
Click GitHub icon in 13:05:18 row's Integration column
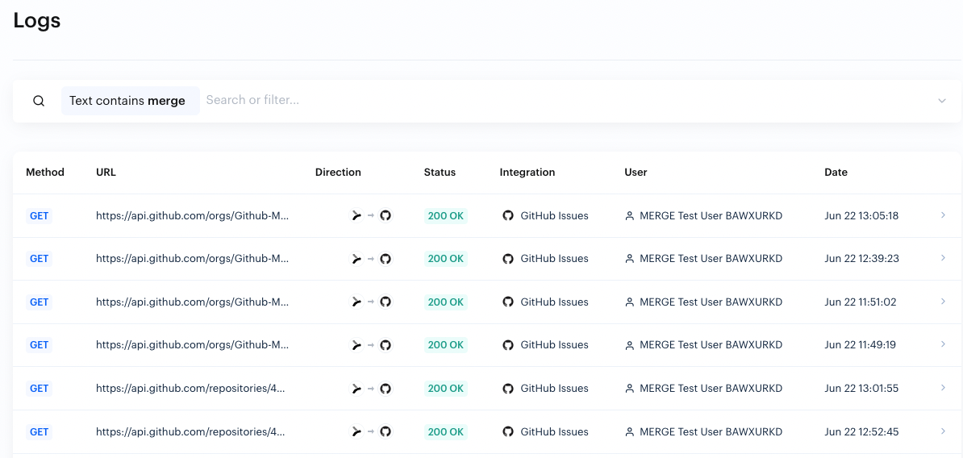point(508,216)
